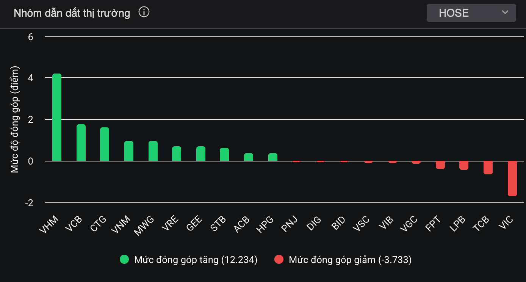Click the HPG axis label
The image size is (526, 282).
click(265, 224)
